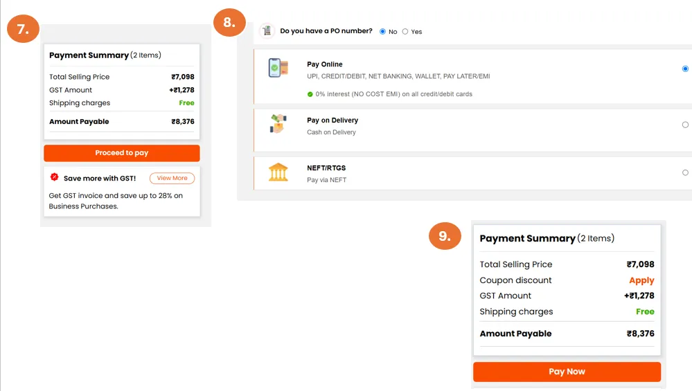Click the NEFT/RTGS bank building icon
The height and width of the screenshot is (391, 692).
click(278, 172)
